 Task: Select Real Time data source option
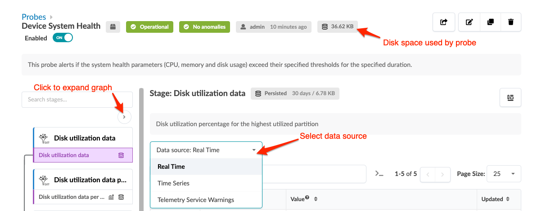point(171,167)
